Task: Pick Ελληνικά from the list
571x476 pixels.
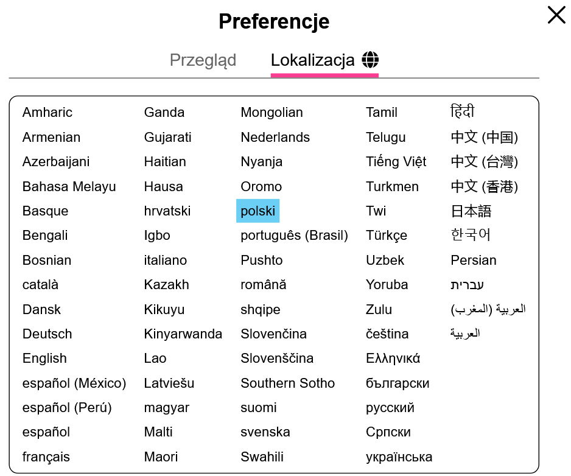Action: point(393,359)
